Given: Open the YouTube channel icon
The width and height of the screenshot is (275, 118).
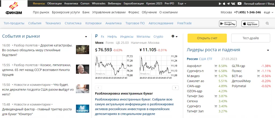Looking at the screenshot, I should tap(239, 4).
